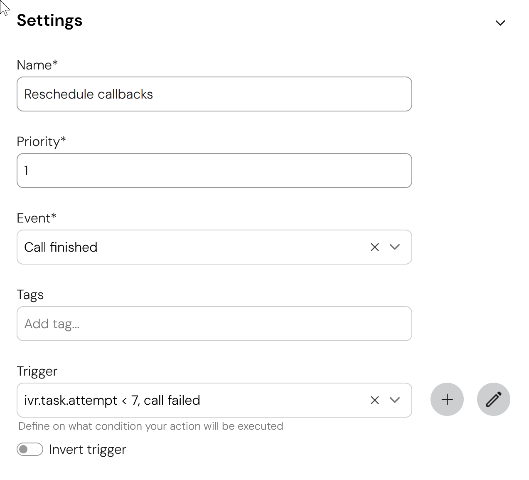This screenshot has width=529, height=480.
Task: Edit the selected trigger with pencil icon
Action: [x=494, y=399]
